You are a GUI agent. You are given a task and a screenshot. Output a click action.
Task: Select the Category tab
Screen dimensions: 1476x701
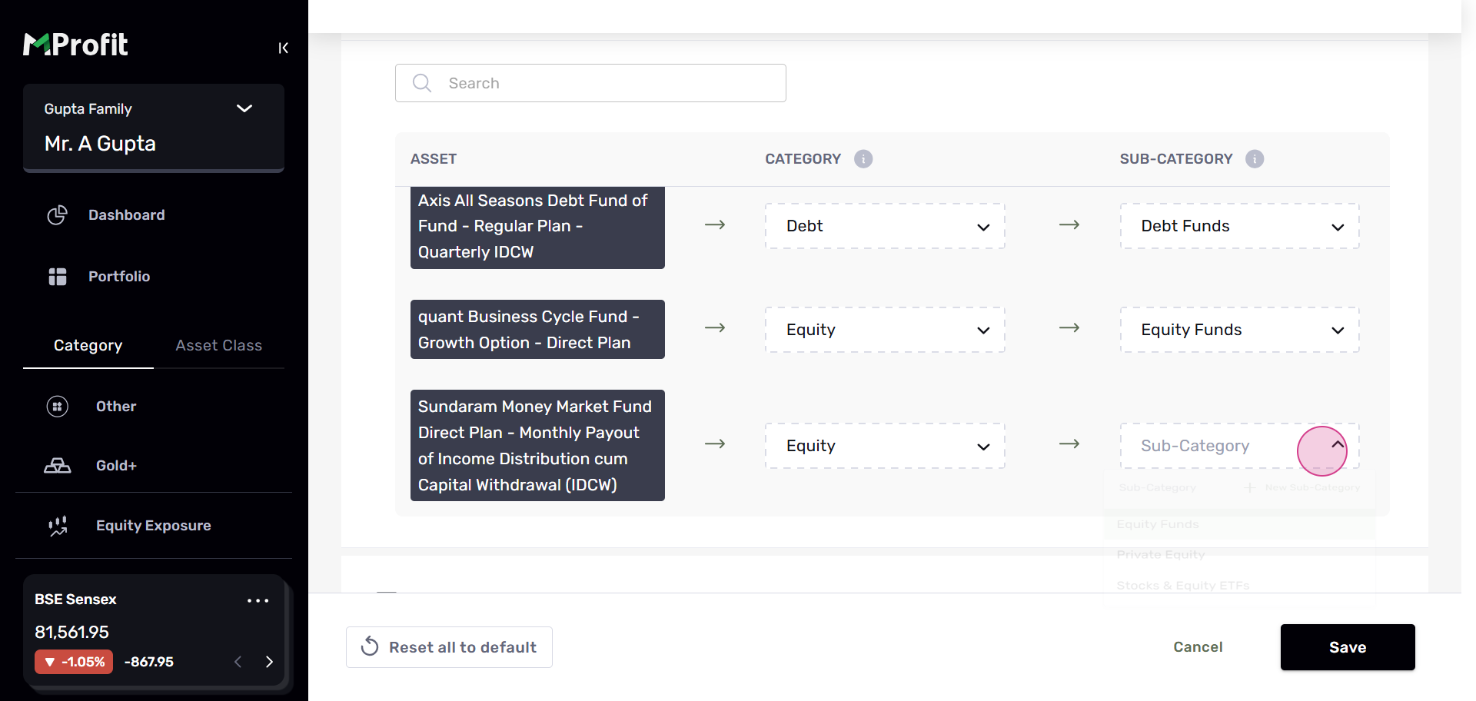tap(88, 346)
